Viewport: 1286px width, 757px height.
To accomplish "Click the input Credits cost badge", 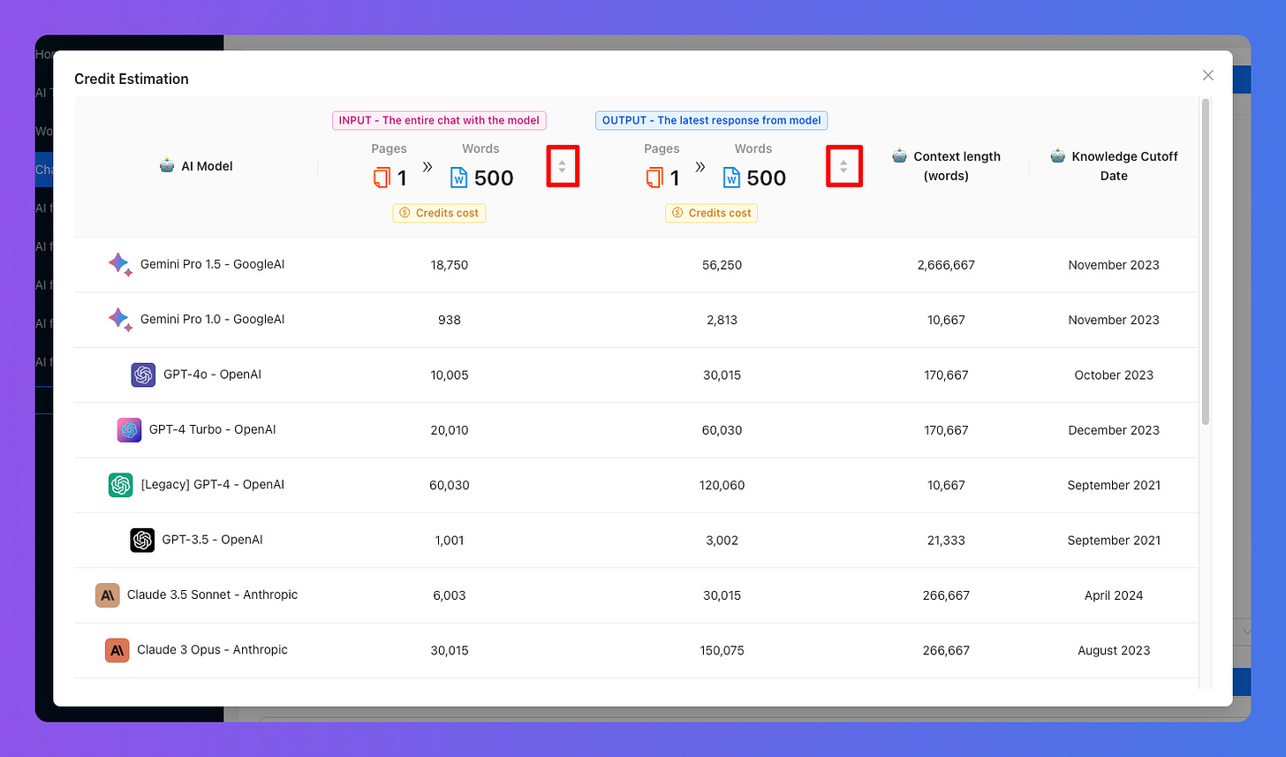I will tap(439, 213).
